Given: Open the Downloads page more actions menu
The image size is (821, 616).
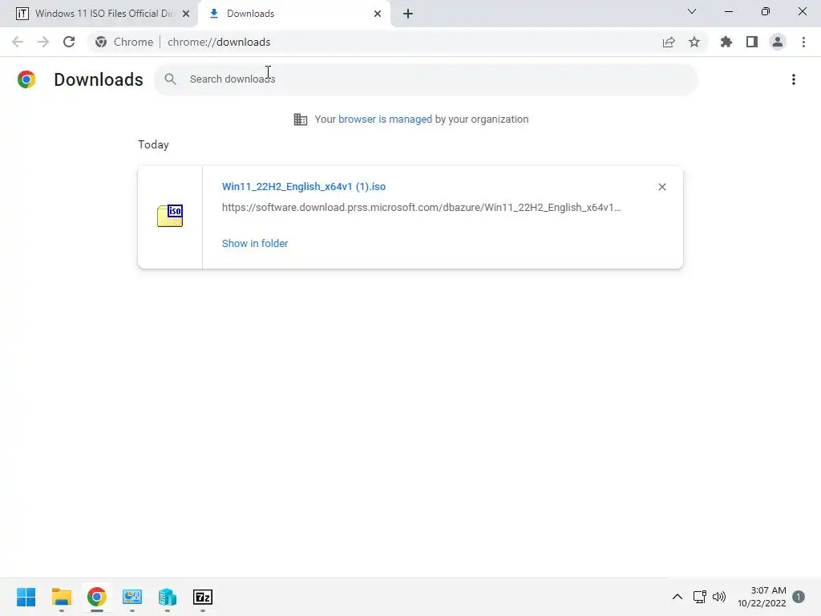Looking at the screenshot, I should [794, 79].
